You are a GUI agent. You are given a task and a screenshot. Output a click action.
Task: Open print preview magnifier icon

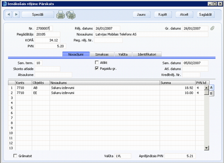pyautogui.click(x=70, y=15)
